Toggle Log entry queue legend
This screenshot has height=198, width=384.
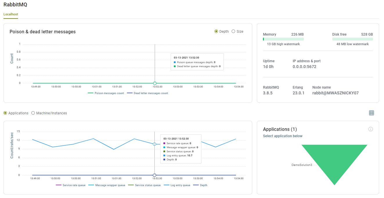pyautogui.click(x=177, y=185)
